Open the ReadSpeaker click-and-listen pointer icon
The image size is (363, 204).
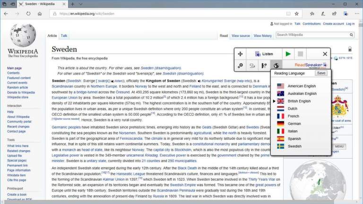tap(252, 66)
